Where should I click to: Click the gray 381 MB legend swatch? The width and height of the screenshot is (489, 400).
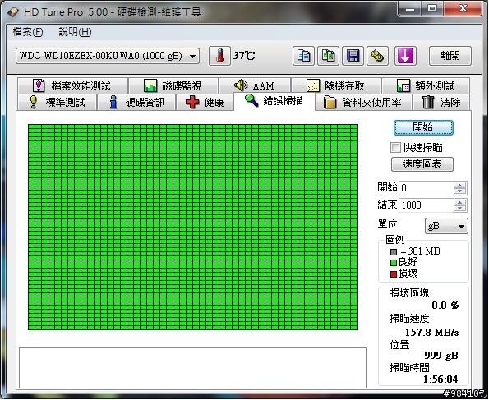[x=394, y=251]
